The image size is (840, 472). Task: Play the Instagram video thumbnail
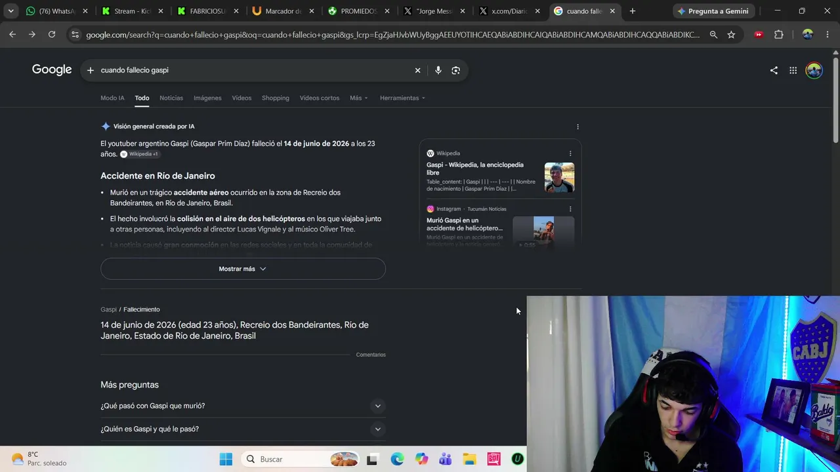tap(543, 232)
